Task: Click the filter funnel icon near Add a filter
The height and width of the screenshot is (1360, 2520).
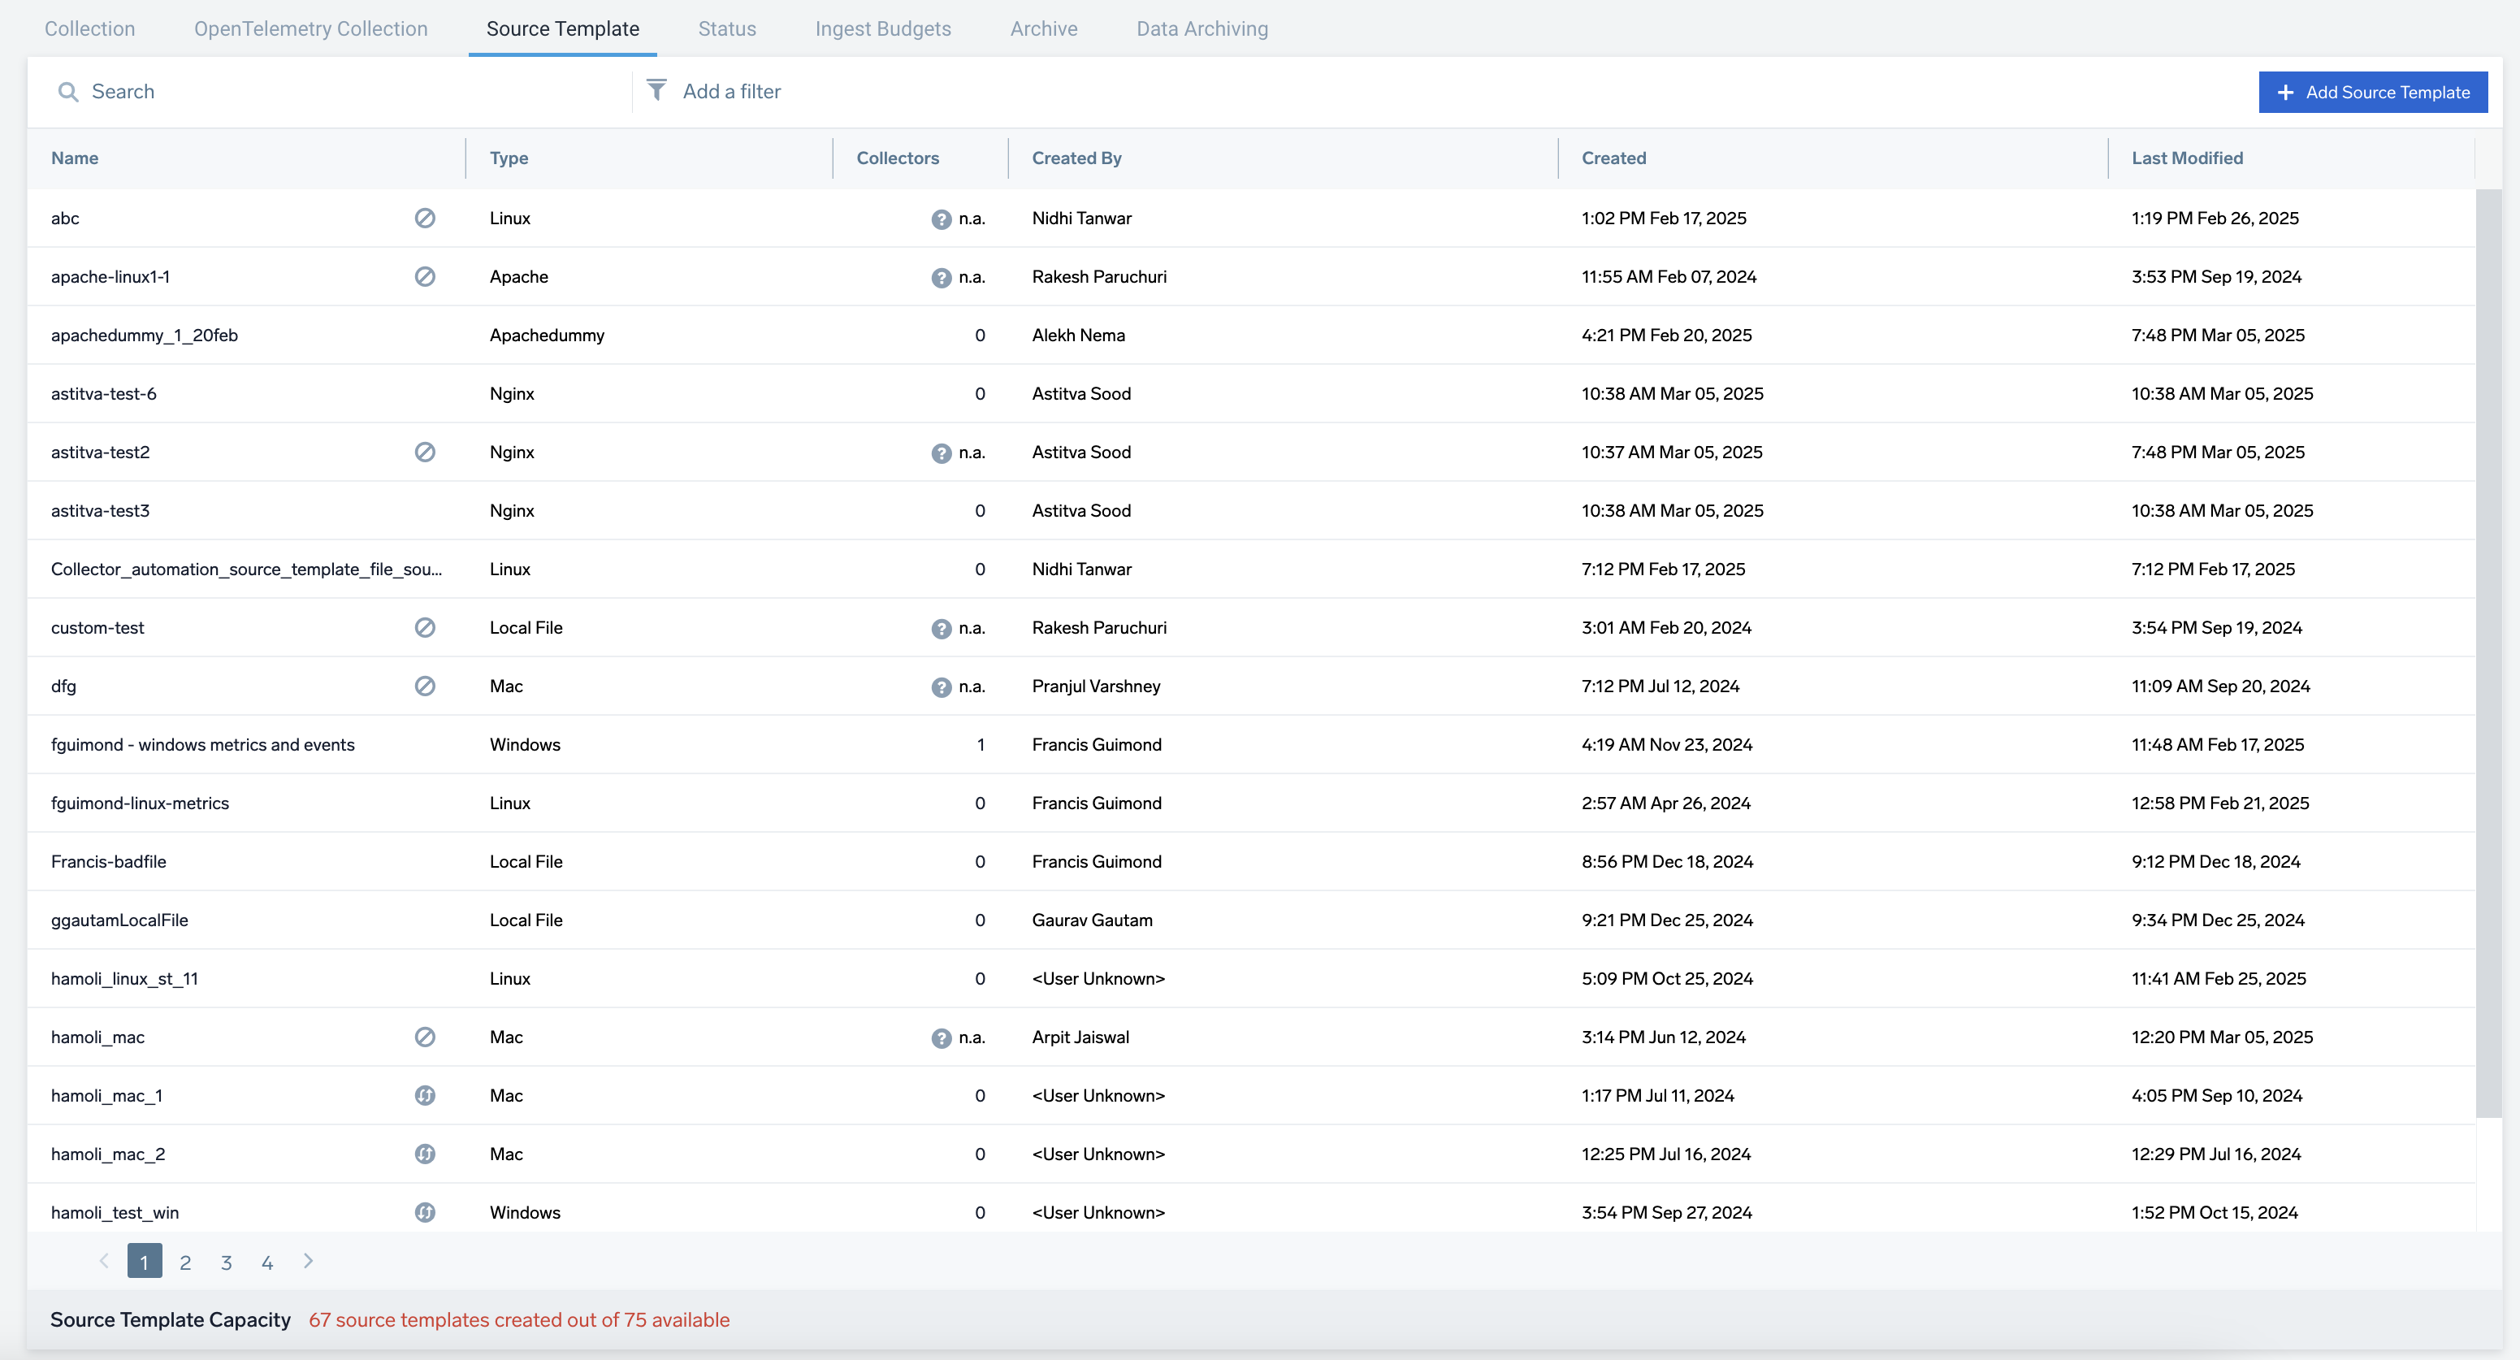Action: pos(656,91)
